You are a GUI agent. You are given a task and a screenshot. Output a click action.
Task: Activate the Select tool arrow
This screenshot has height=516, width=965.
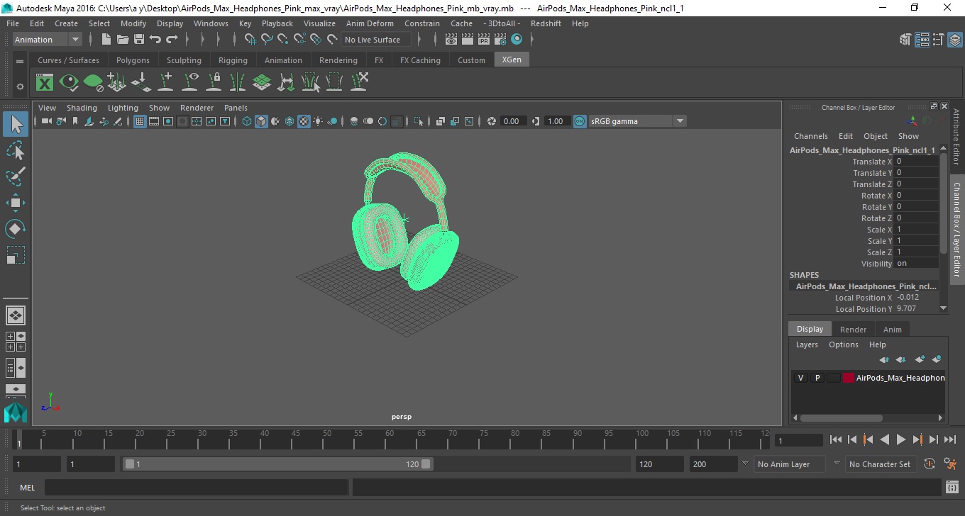point(16,124)
